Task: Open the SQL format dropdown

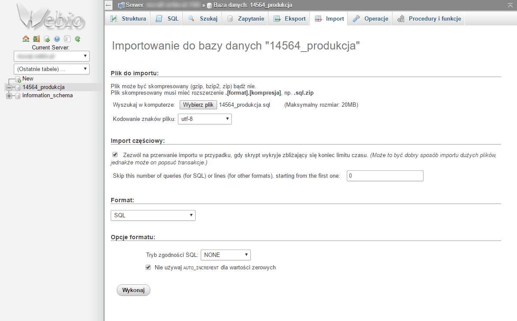Action: (153, 215)
